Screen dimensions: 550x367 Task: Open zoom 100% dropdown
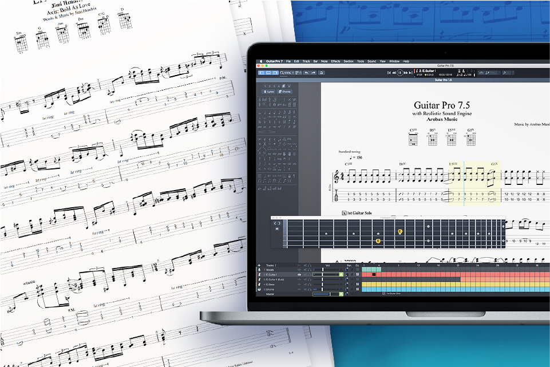coord(287,73)
